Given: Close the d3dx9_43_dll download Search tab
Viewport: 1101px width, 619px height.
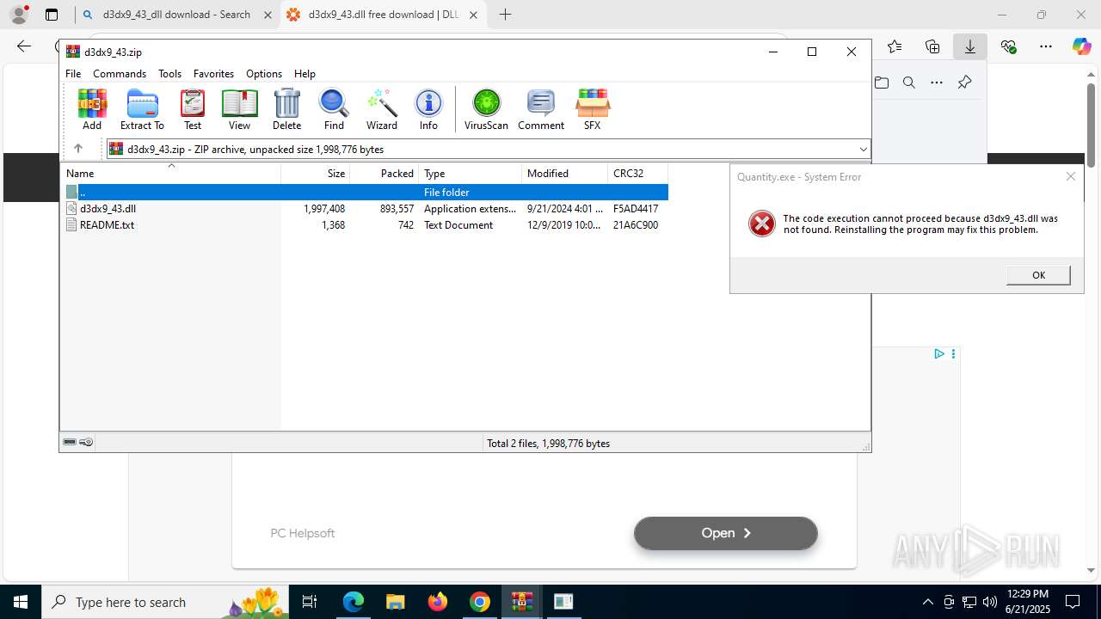Looking at the screenshot, I should (x=268, y=15).
